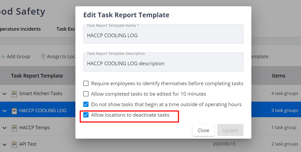Uncheck Allow locations to deactivate tasks
The image size is (301, 152).
coord(86,115)
